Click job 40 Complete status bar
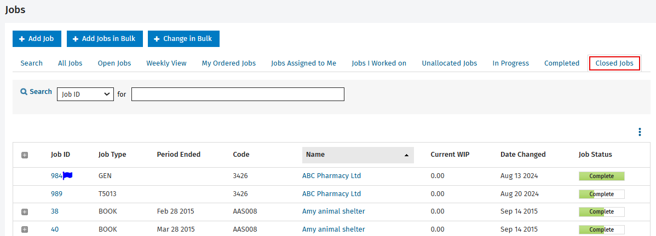 [602, 230]
